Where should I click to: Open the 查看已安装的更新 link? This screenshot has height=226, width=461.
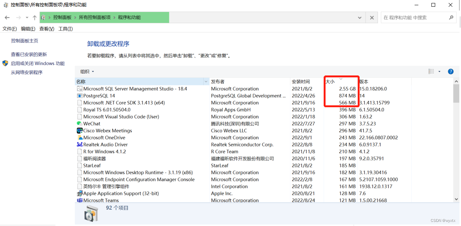coord(29,55)
